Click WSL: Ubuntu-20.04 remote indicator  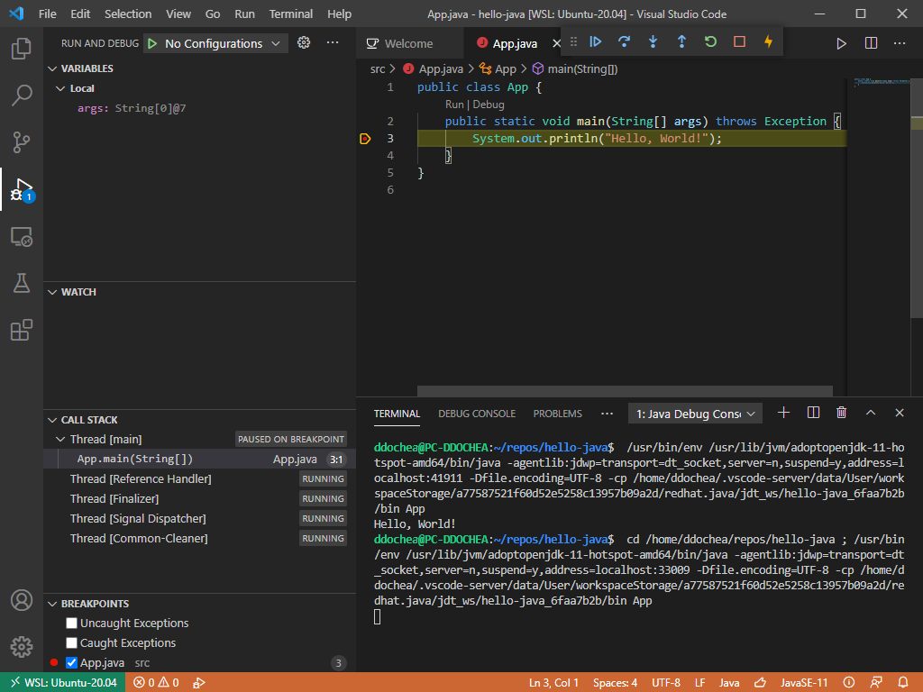click(63, 683)
